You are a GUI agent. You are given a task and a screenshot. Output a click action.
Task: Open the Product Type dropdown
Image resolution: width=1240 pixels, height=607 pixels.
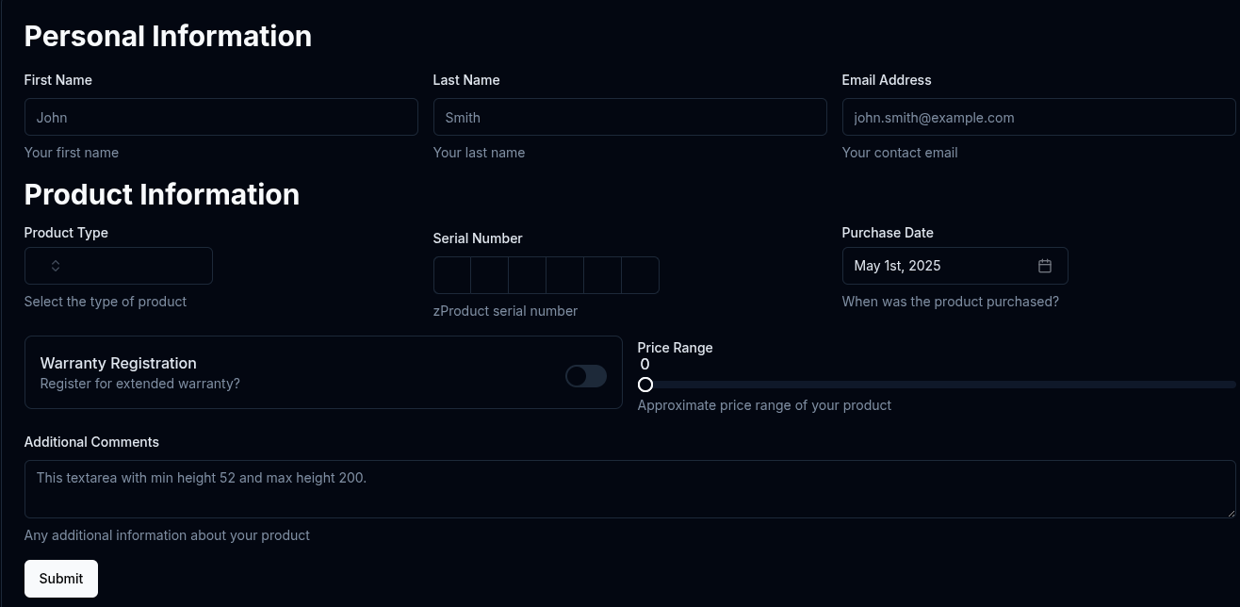pyautogui.click(x=118, y=266)
